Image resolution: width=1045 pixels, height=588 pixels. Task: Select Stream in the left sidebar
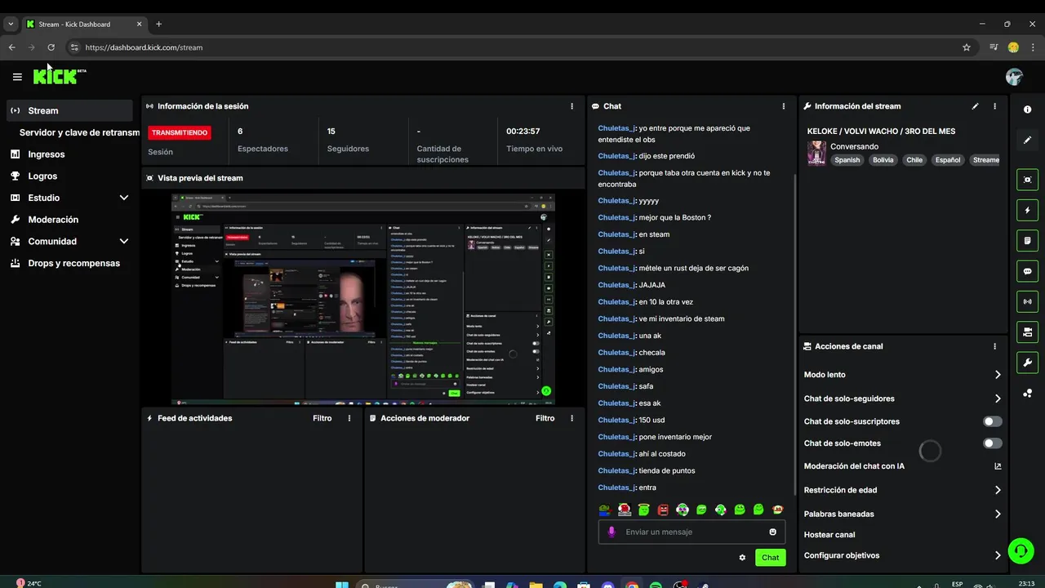[x=69, y=110]
